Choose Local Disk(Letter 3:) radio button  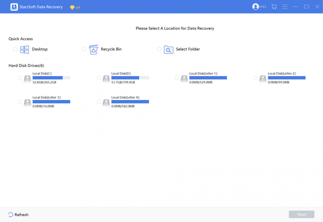tap(20, 102)
